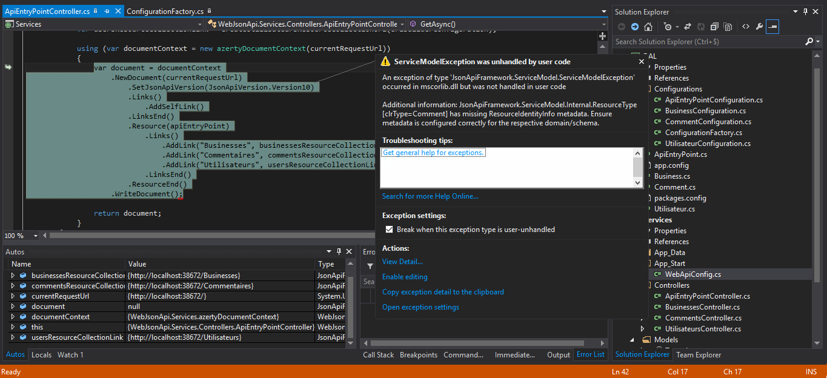Expand the documentContext variable in Autos
This screenshot has width=827, height=378.
pos(13,317)
